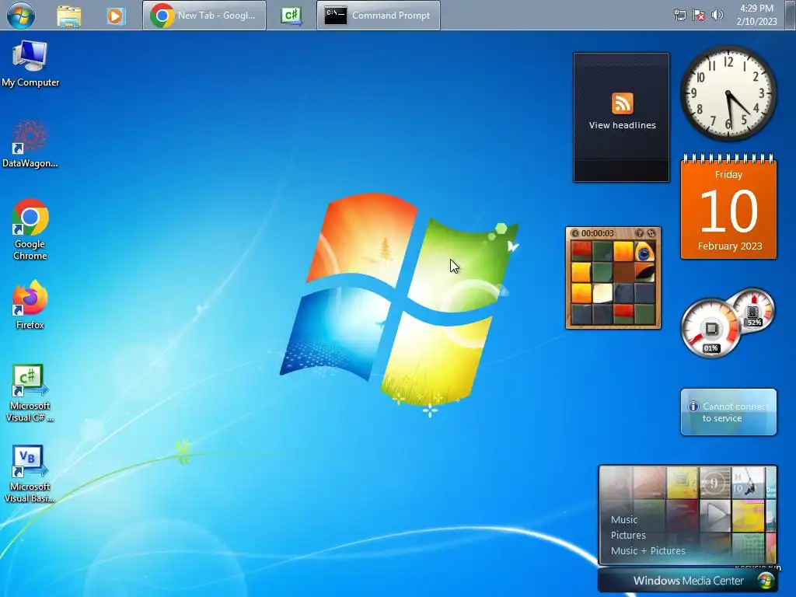This screenshot has height=597, width=796.
Task: Select Music + Pictures in Media Center gadget
Action: pyautogui.click(x=648, y=551)
